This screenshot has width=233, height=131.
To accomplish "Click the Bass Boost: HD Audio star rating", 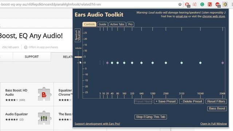I will tap(12, 100).
